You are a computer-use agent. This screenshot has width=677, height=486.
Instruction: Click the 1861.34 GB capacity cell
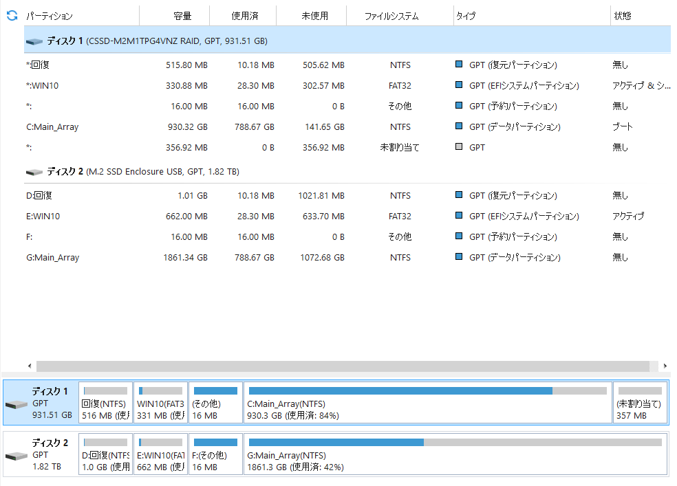click(x=185, y=258)
